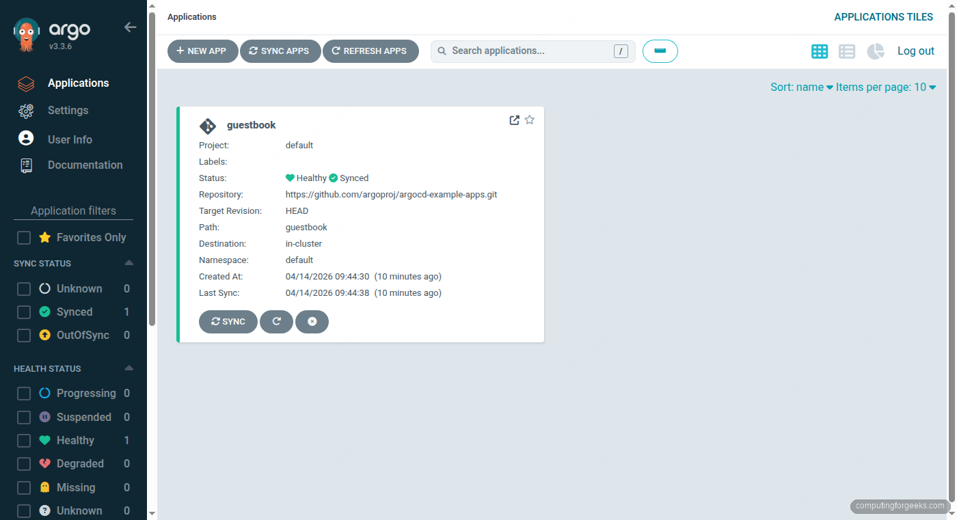The height and width of the screenshot is (520, 957).
Task: Open Settings in the sidebar
Action: tap(68, 111)
